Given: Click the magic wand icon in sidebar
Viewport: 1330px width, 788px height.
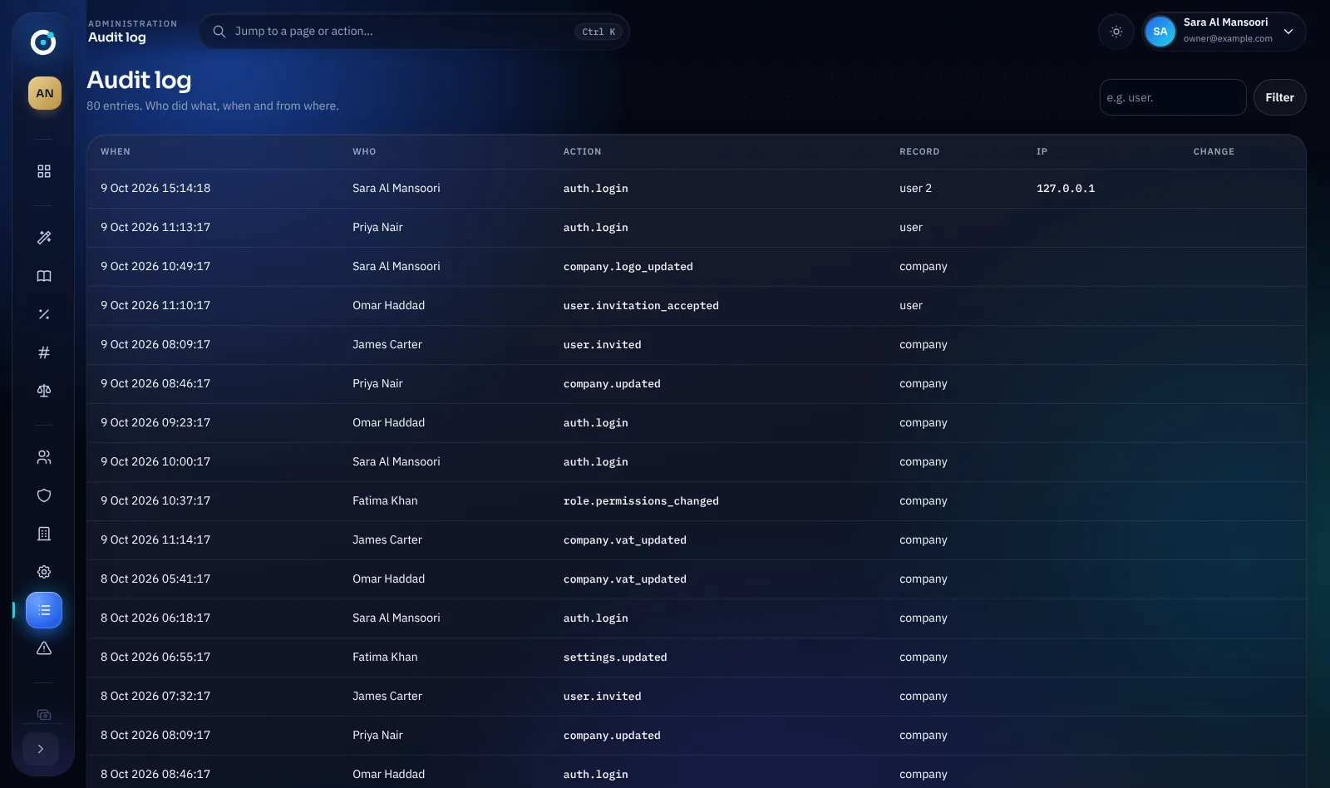Looking at the screenshot, I should 44,238.
